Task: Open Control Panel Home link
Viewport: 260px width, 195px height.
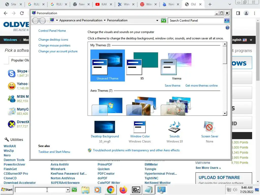Action: tap(52, 31)
